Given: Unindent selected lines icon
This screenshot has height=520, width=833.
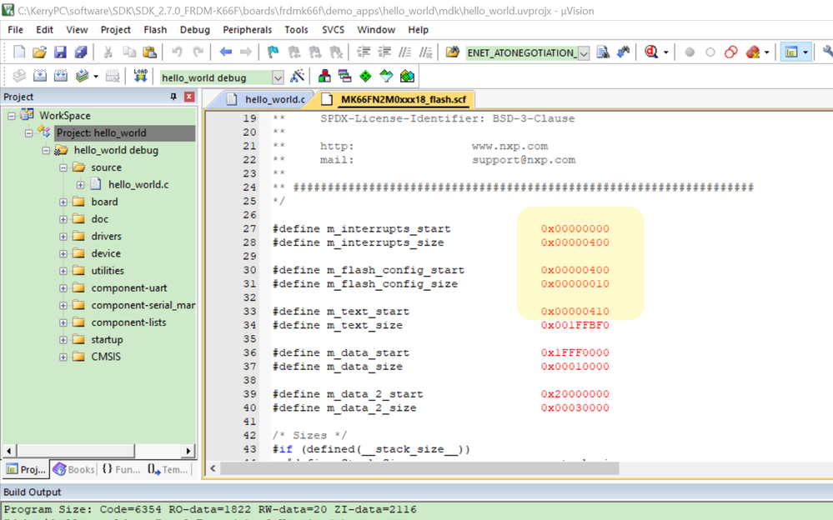Looking at the screenshot, I should coord(384,52).
